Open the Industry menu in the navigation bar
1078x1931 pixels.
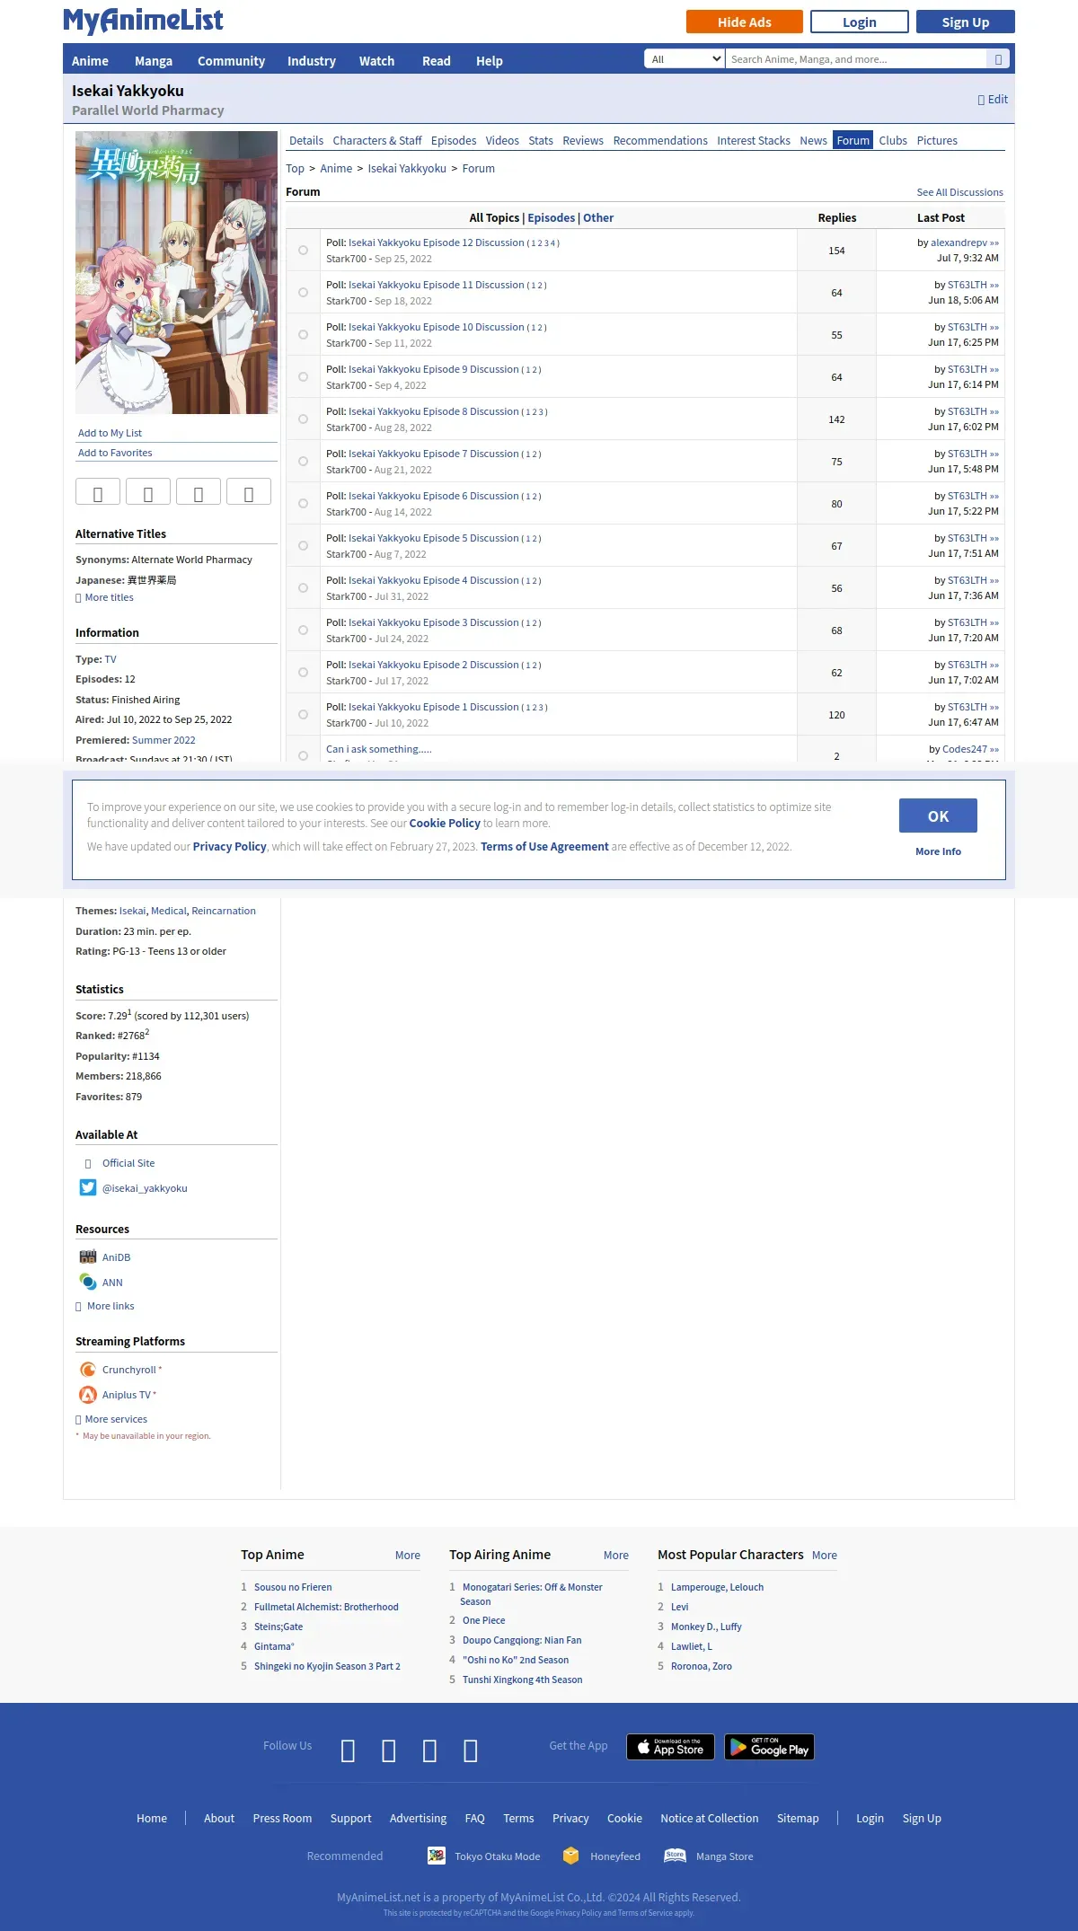click(312, 61)
